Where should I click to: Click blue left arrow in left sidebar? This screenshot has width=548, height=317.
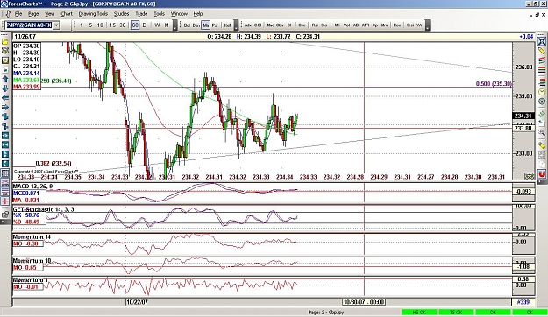[x=5, y=98]
